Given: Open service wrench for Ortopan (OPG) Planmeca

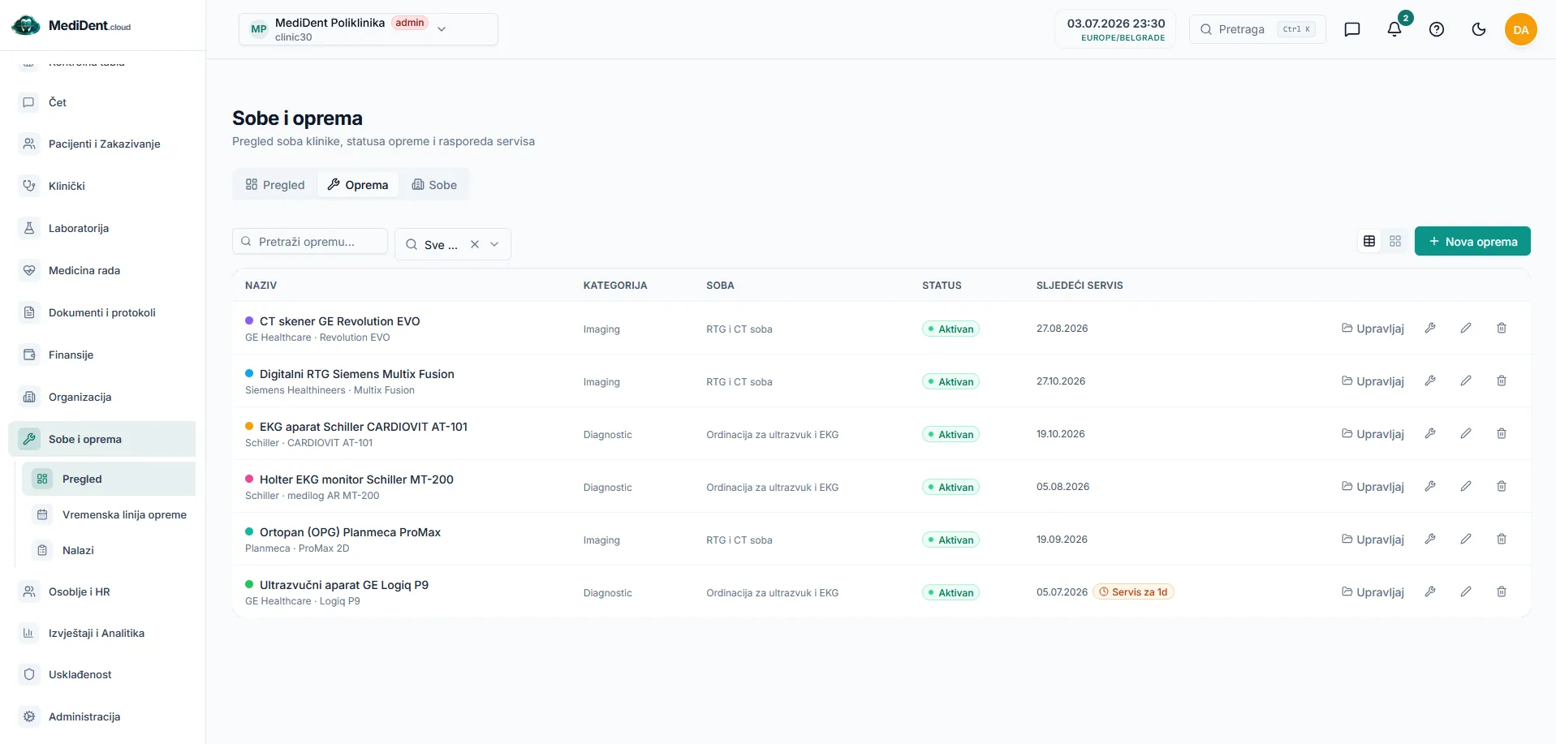Looking at the screenshot, I should click(1430, 539).
